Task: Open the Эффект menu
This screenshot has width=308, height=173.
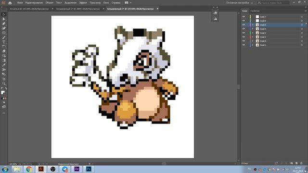Action: click(x=83, y=3)
